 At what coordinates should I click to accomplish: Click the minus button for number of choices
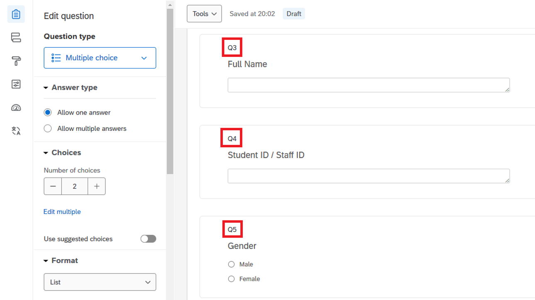(x=53, y=186)
